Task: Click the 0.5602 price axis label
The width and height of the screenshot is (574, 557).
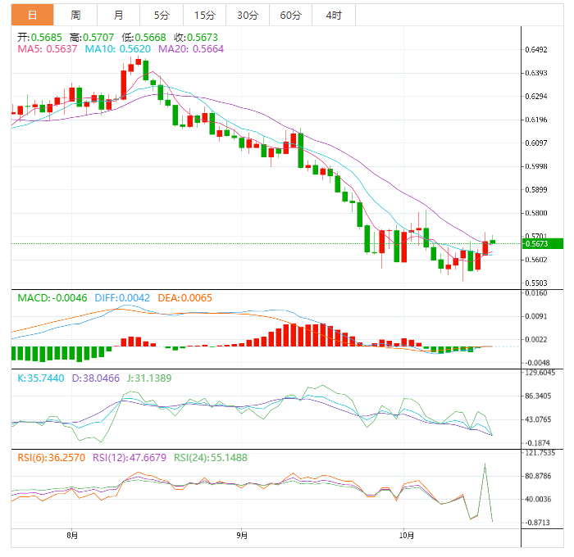Action: click(536, 260)
